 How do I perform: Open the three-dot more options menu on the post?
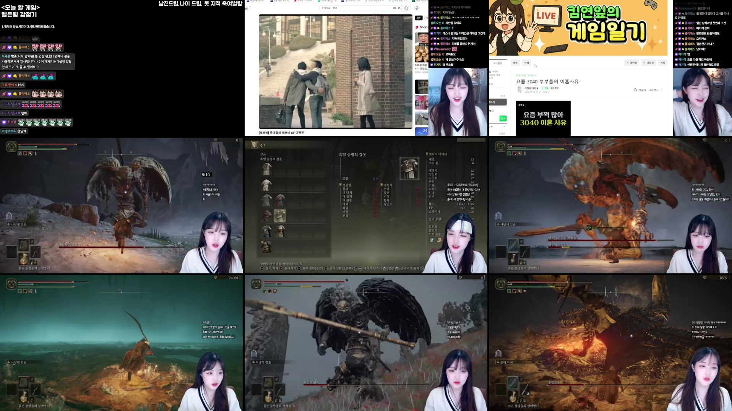pyautogui.click(x=662, y=90)
